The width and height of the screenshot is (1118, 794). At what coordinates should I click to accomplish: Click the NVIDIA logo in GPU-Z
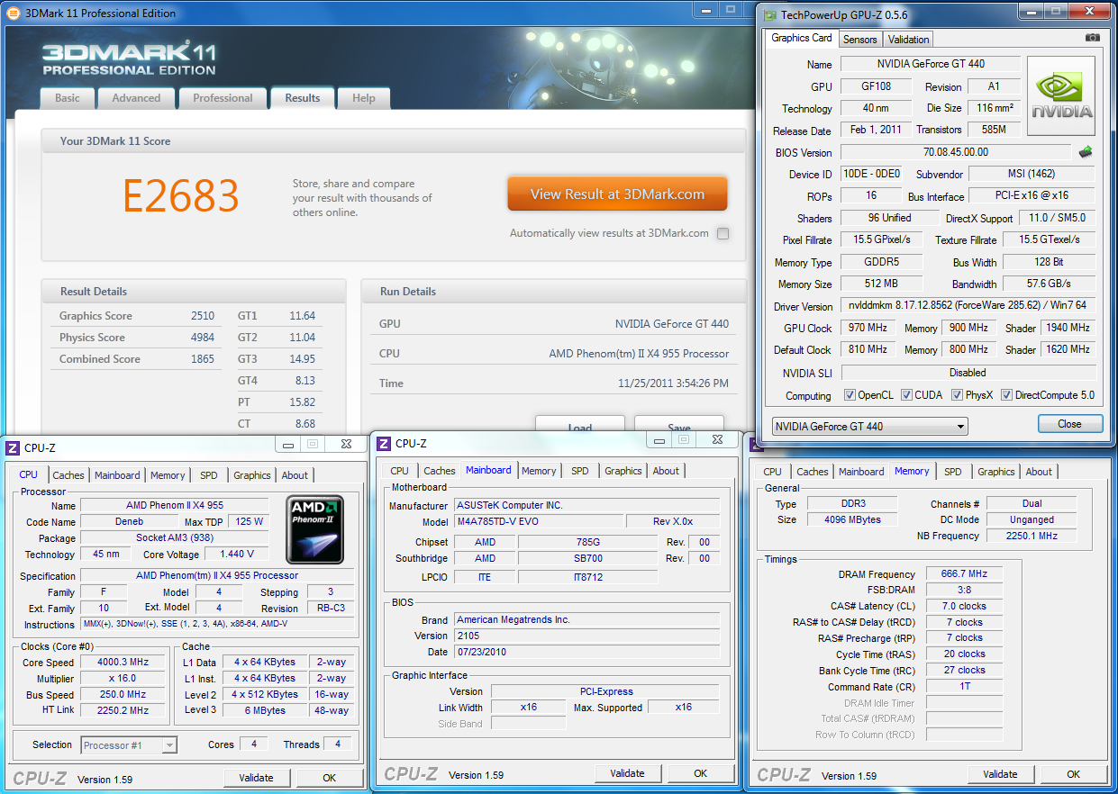pyautogui.click(x=1061, y=96)
